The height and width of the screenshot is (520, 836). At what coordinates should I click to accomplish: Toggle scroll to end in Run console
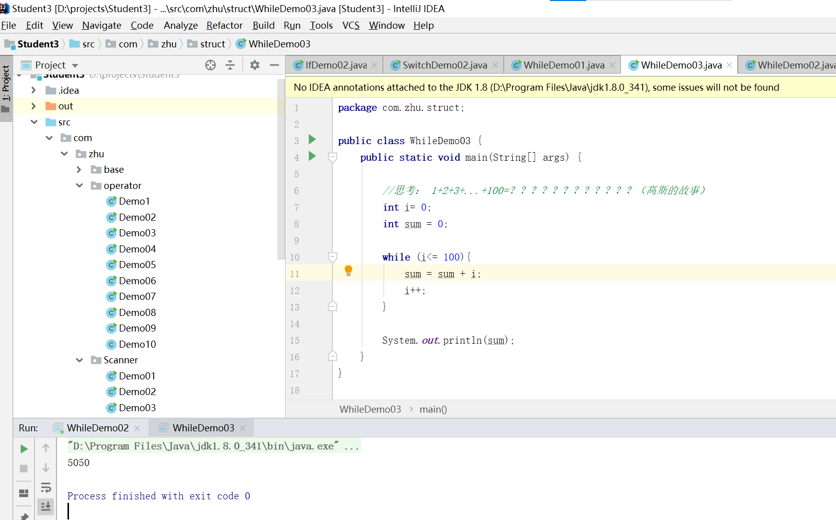click(46, 506)
